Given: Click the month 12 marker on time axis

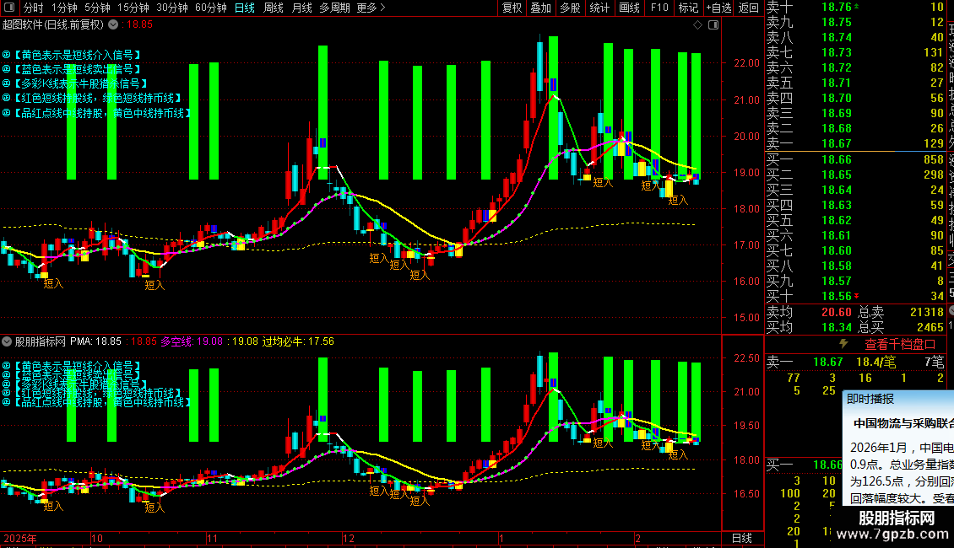Looking at the screenshot, I should [348, 538].
